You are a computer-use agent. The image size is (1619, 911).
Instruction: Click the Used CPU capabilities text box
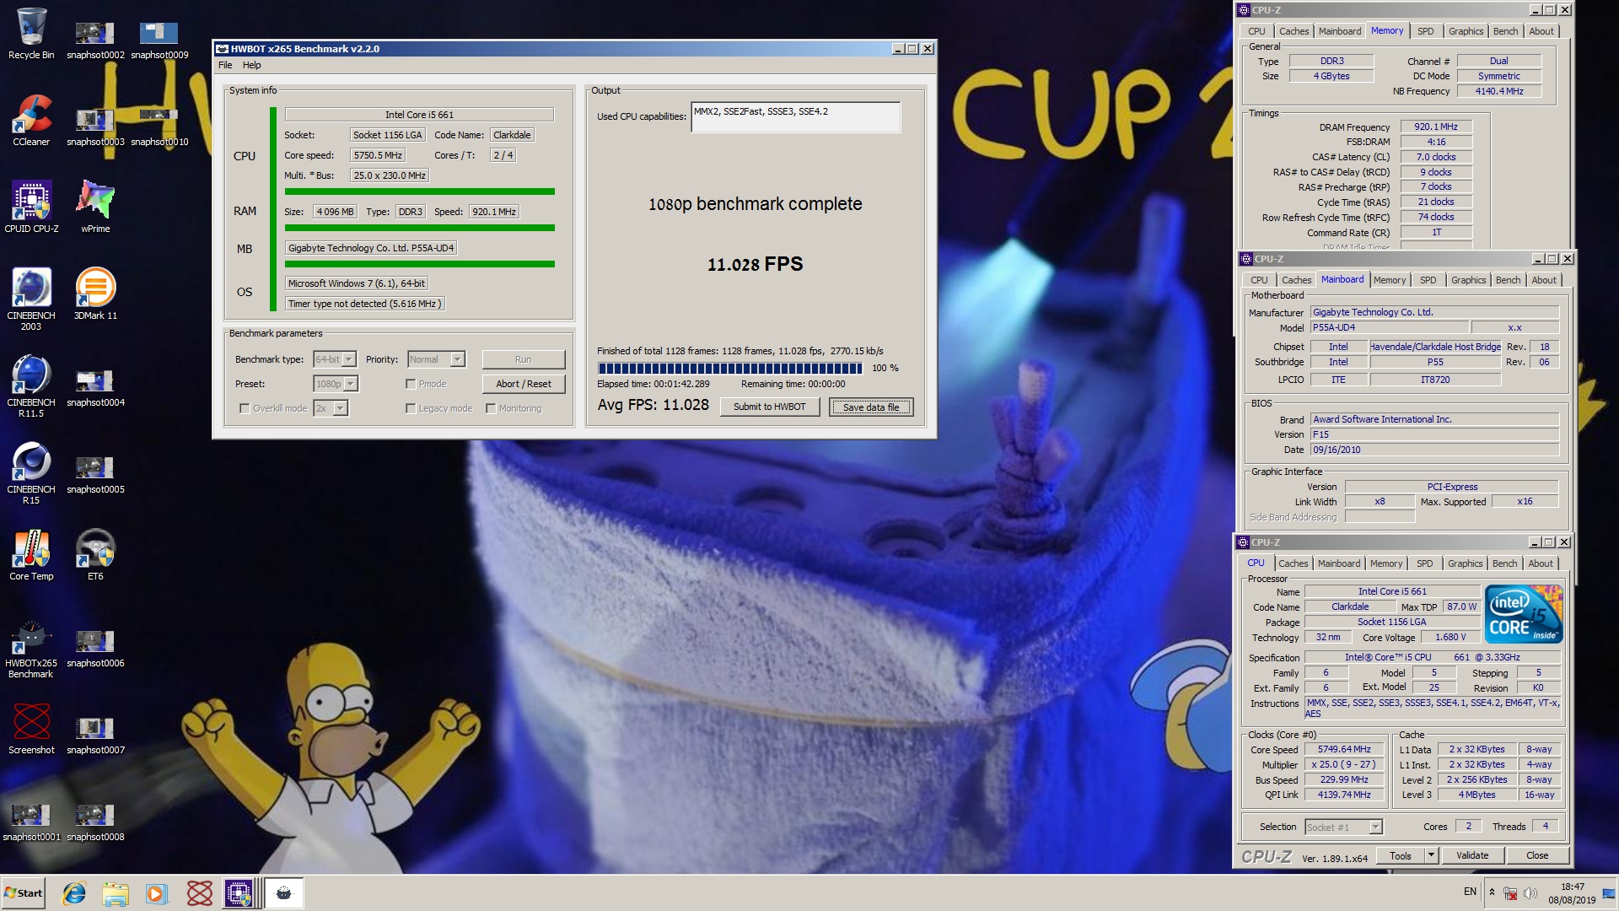click(x=795, y=117)
